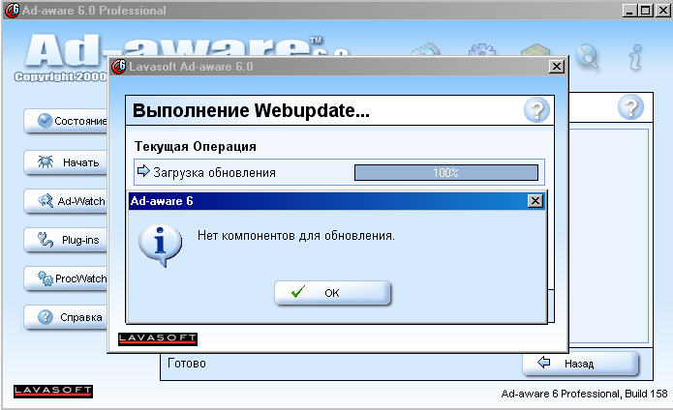The image size is (673, 410).
Task: Minimize the Ad-aware 6.0 Professional window
Action: [x=629, y=11]
